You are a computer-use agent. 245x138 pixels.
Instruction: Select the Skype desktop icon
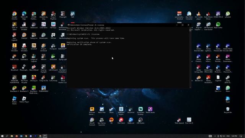[x=228, y=100]
